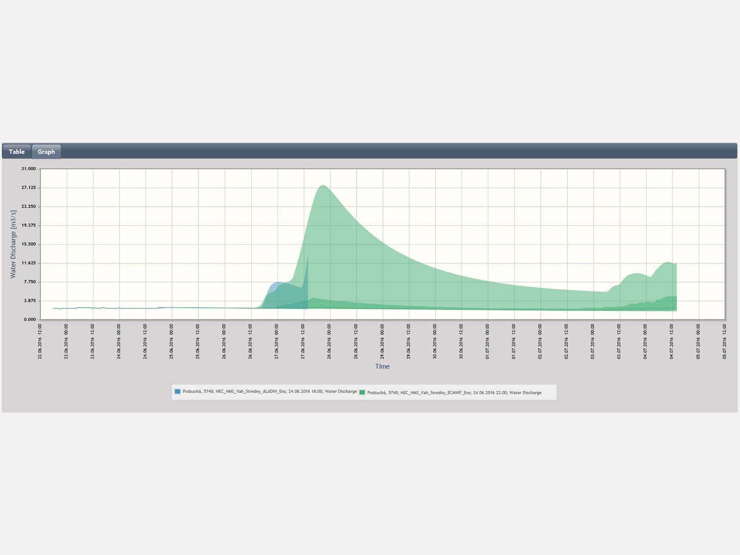Click the 04.07.2016 12:00 x-axis label
The width and height of the screenshot is (740, 555).
[x=672, y=341]
